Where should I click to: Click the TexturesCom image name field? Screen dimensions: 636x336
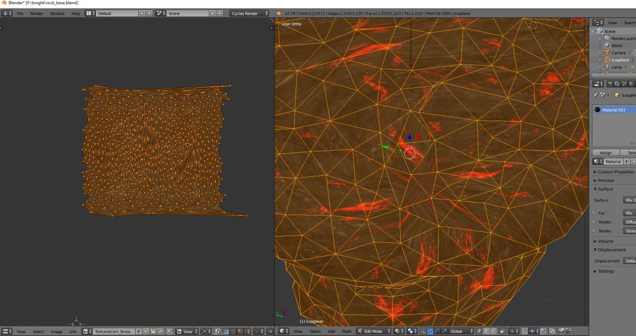click(x=114, y=331)
